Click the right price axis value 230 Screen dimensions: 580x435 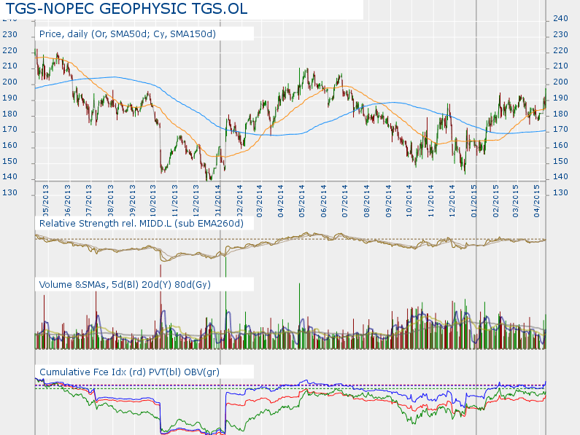coord(560,34)
